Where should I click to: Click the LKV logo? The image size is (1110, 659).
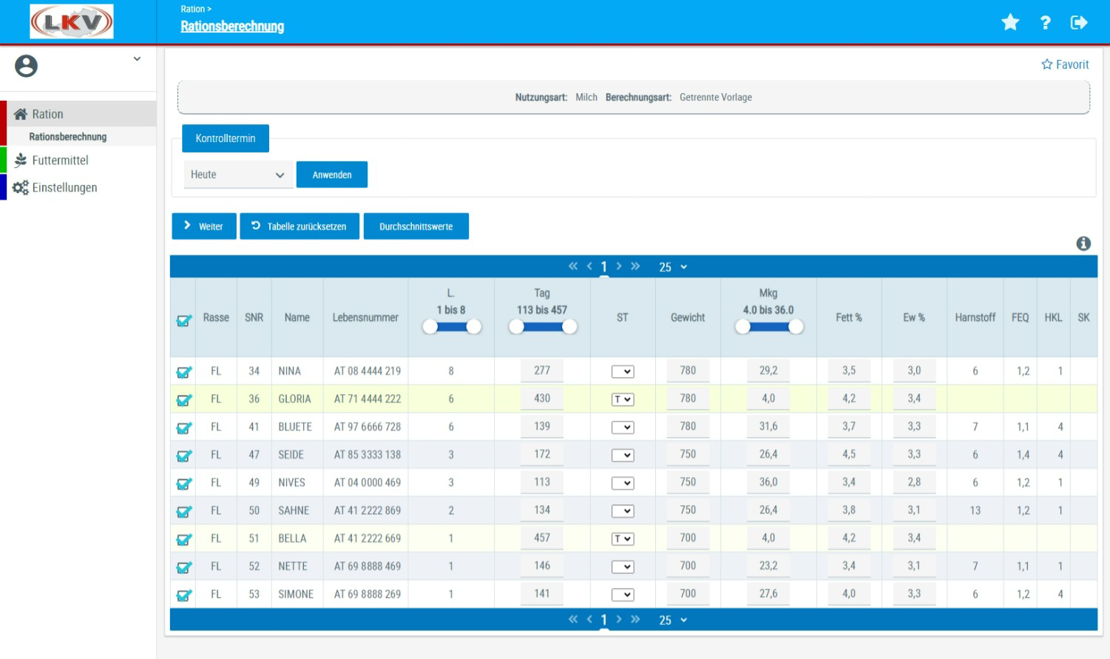pos(72,22)
